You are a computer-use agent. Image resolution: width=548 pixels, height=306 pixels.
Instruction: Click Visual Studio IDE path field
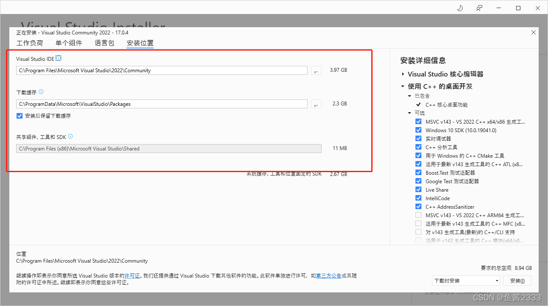click(162, 71)
